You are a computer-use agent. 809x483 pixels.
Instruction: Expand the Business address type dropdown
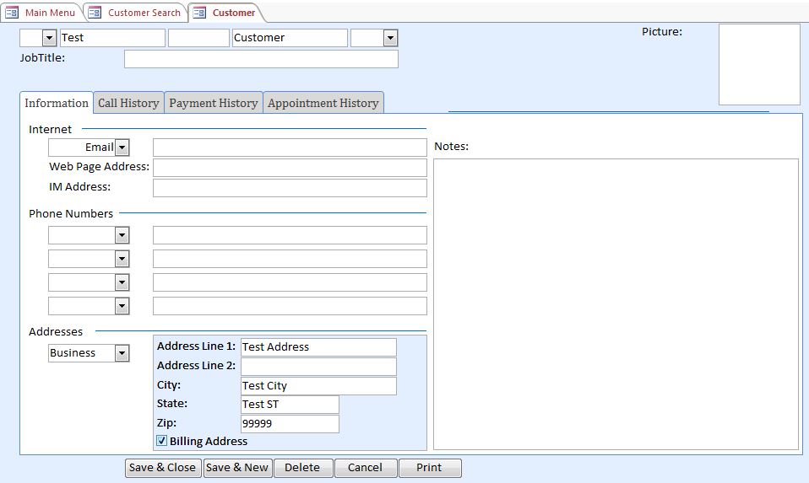point(122,353)
